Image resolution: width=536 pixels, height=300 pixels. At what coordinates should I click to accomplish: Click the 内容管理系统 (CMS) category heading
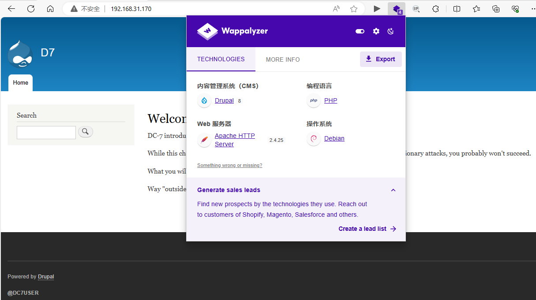[228, 86]
